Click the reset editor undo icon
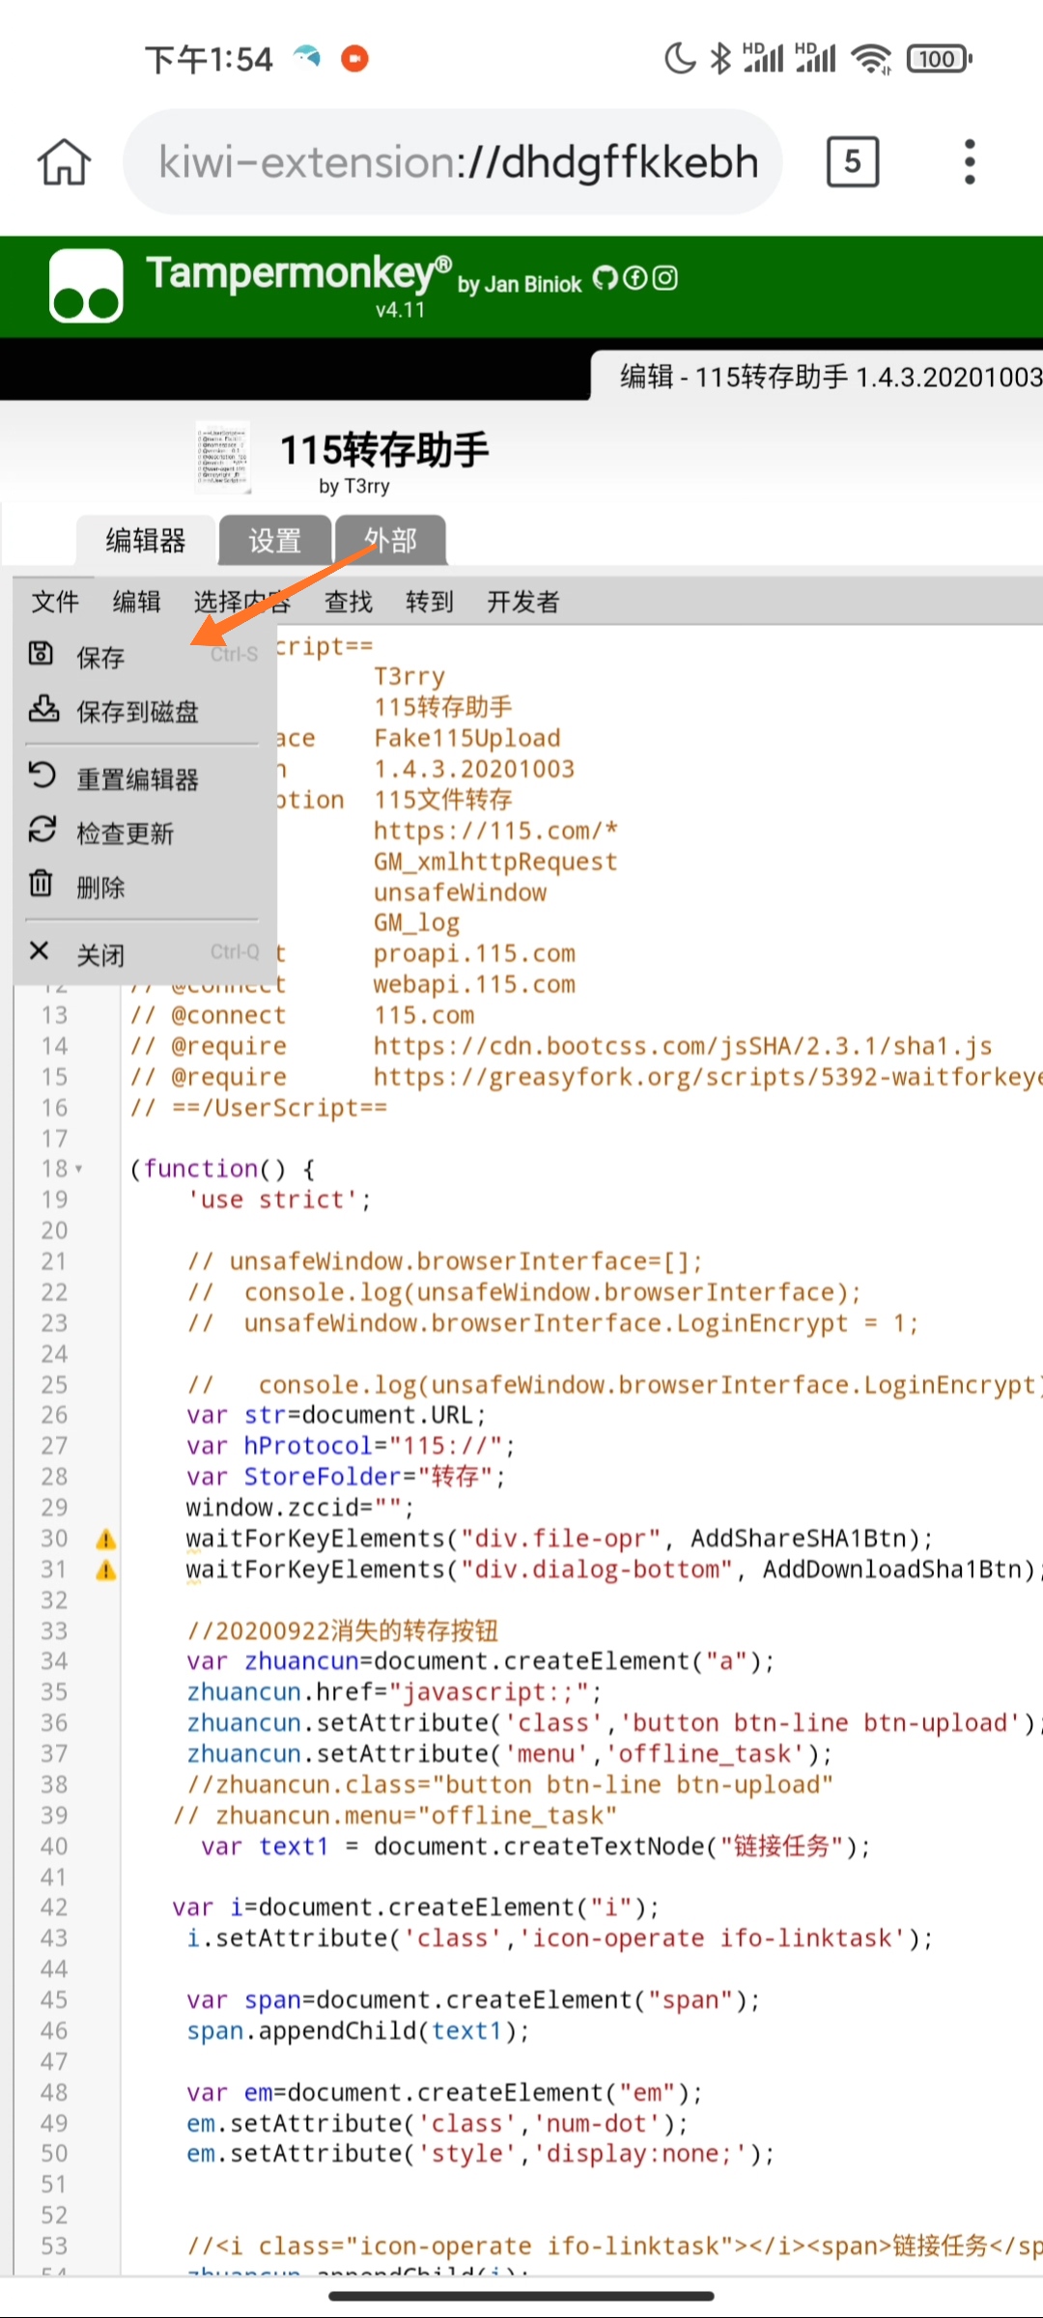This screenshot has height=2318, width=1043. 42,775
